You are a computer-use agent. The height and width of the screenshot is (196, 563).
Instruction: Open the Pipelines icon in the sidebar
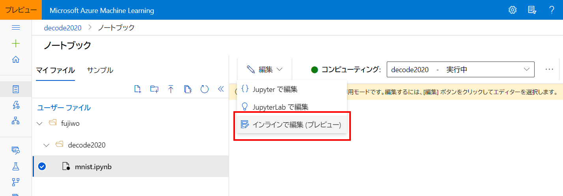pos(16,182)
